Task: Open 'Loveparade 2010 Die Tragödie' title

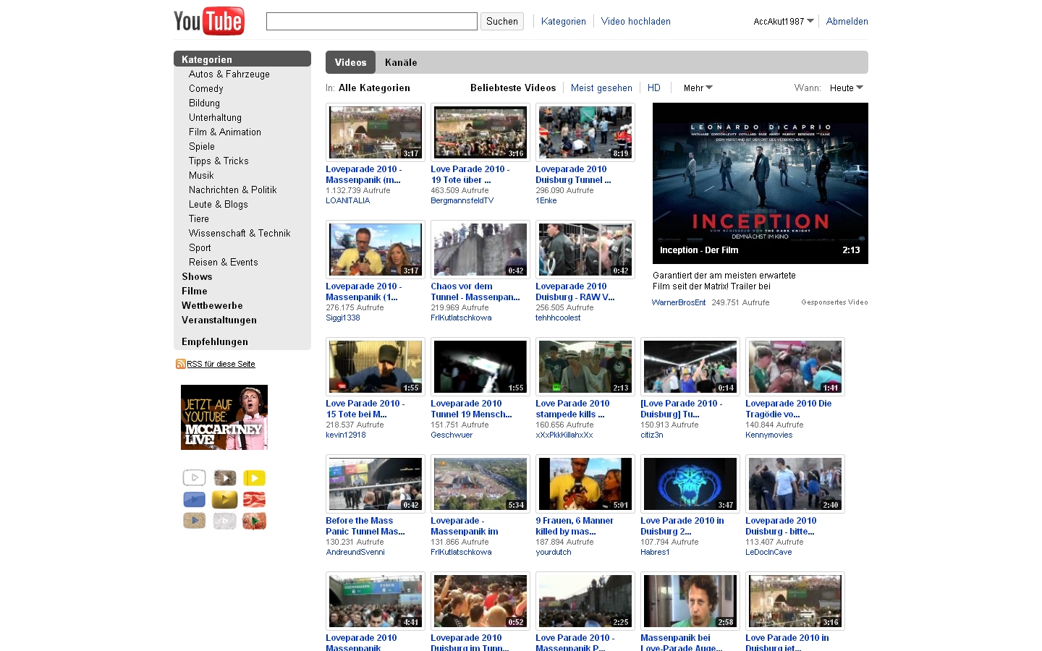Action: [x=789, y=409]
